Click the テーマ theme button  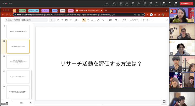coord(145,20)
